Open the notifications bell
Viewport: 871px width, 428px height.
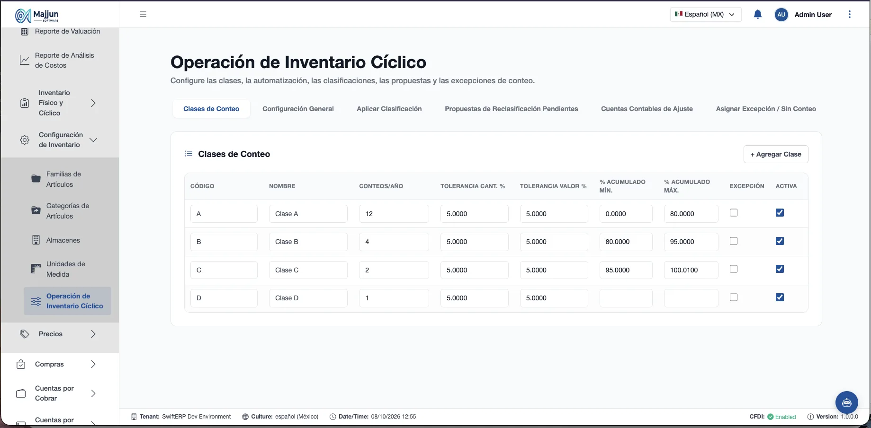758,14
